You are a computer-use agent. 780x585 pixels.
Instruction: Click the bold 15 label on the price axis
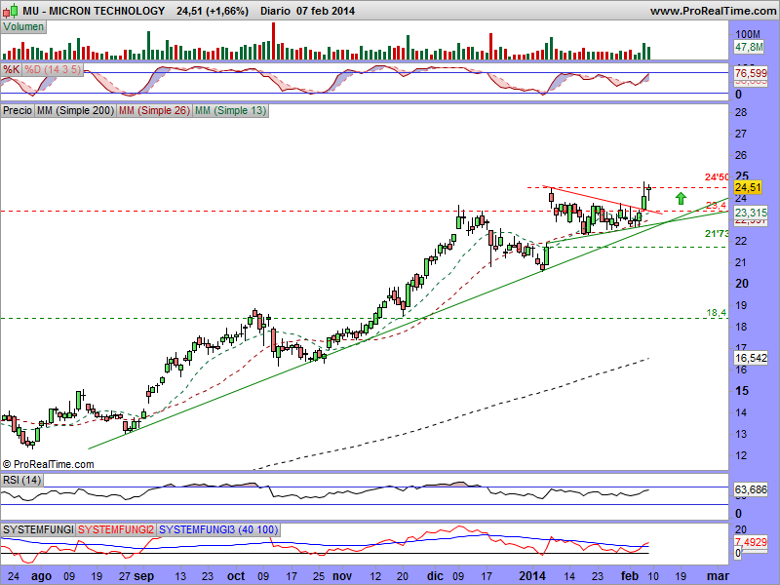(x=742, y=391)
